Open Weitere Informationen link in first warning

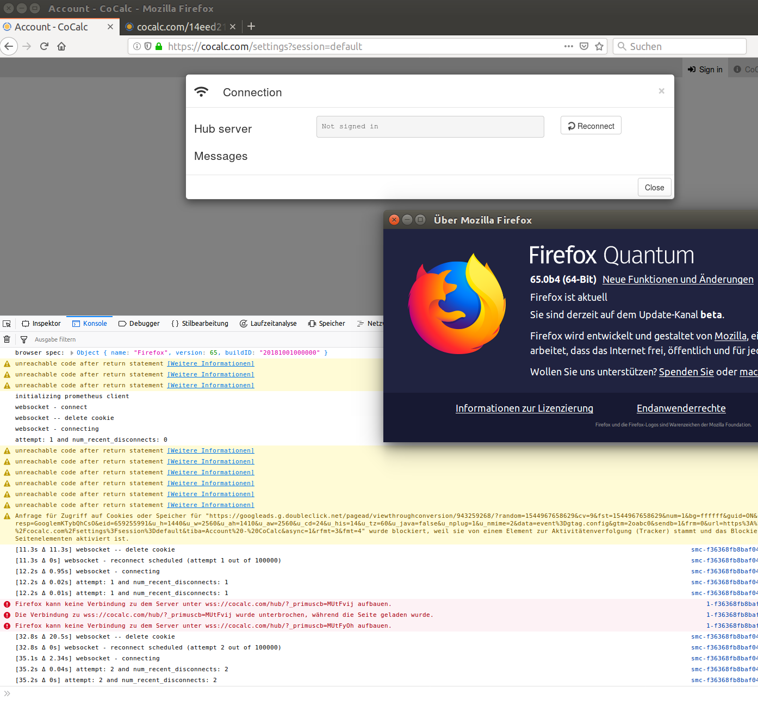coord(211,364)
